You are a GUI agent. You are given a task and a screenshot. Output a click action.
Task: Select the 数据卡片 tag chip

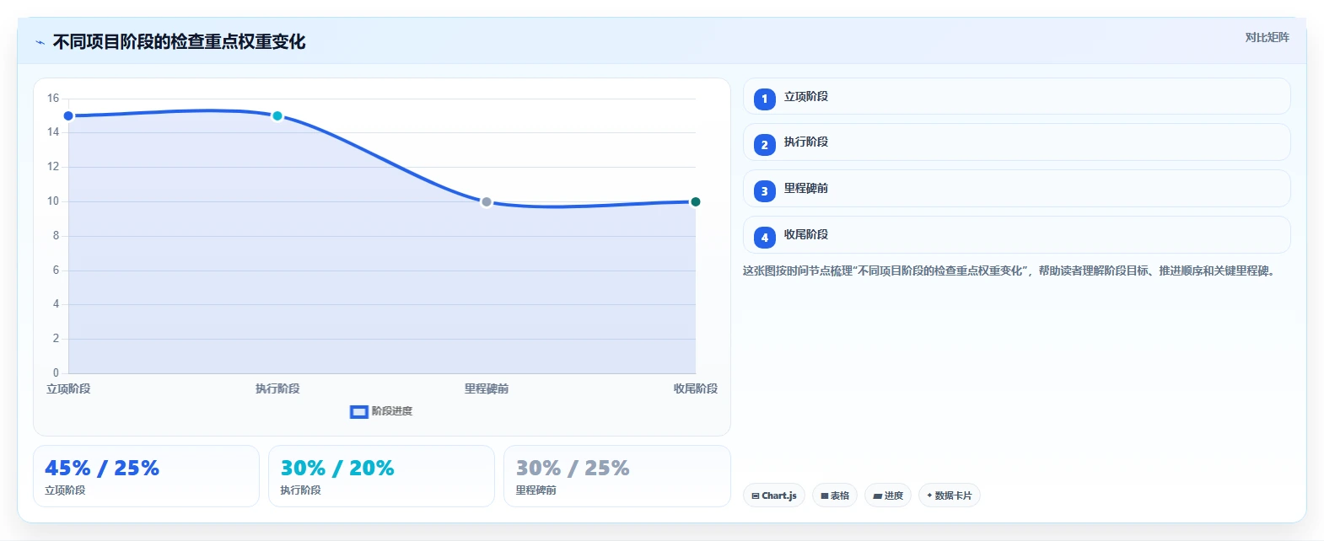(950, 495)
